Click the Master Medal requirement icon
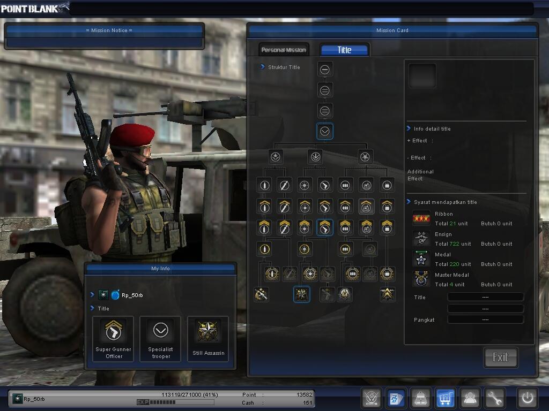 pyautogui.click(x=421, y=279)
